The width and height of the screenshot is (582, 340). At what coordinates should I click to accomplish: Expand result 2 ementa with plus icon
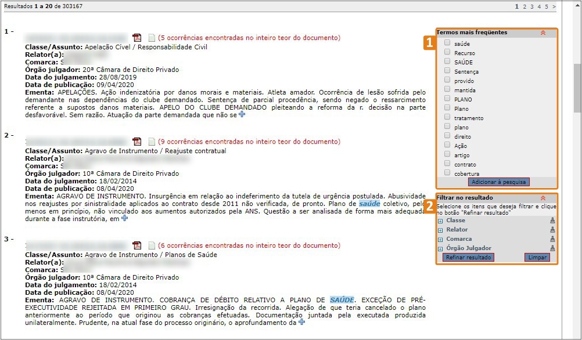click(x=124, y=219)
